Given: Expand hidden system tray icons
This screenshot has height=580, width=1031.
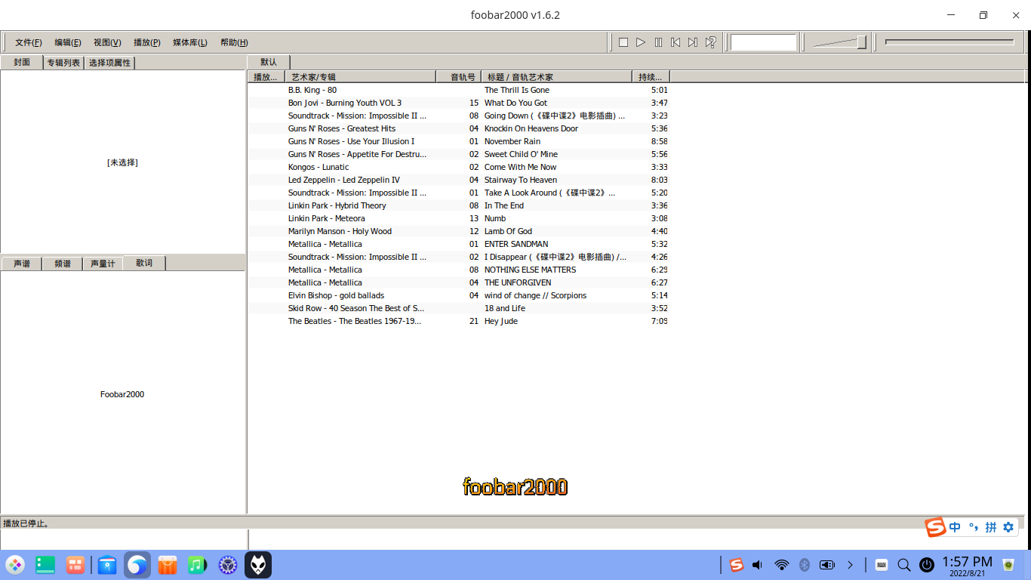Looking at the screenshot, I should click(x=851, y=565).
